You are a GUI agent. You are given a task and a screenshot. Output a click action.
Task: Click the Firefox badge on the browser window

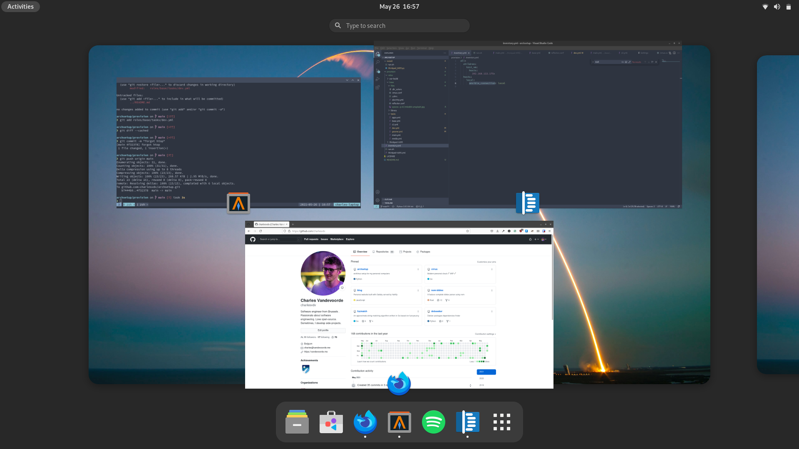[x=399, y=383]
